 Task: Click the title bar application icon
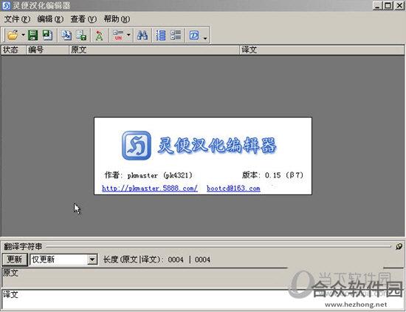[x=6, y=5]
